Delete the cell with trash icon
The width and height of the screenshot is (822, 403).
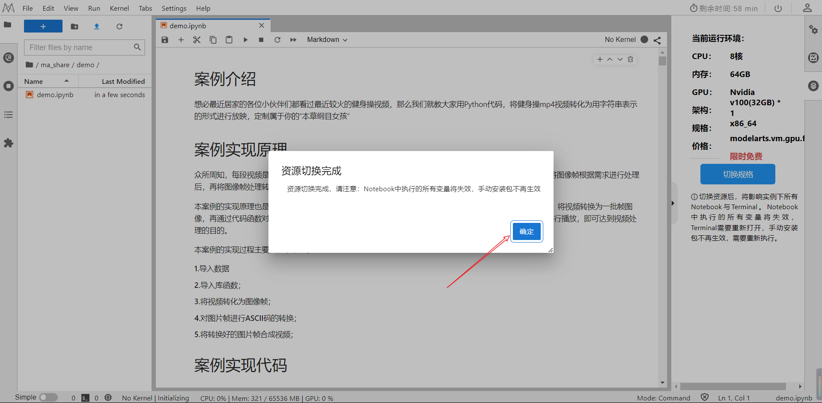pos(630,59)
